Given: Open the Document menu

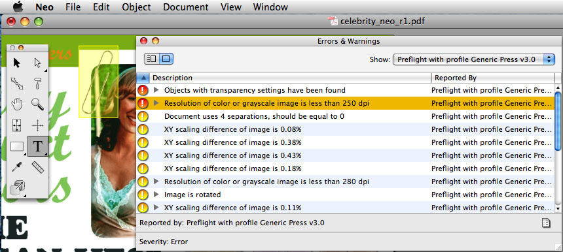Looking at the screenshot, I should pos(186,7).
